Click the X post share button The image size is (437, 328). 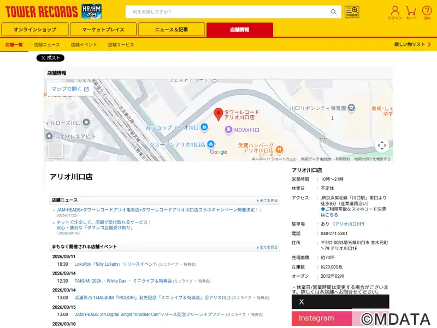pyautogui.click(x=50, y=58)
